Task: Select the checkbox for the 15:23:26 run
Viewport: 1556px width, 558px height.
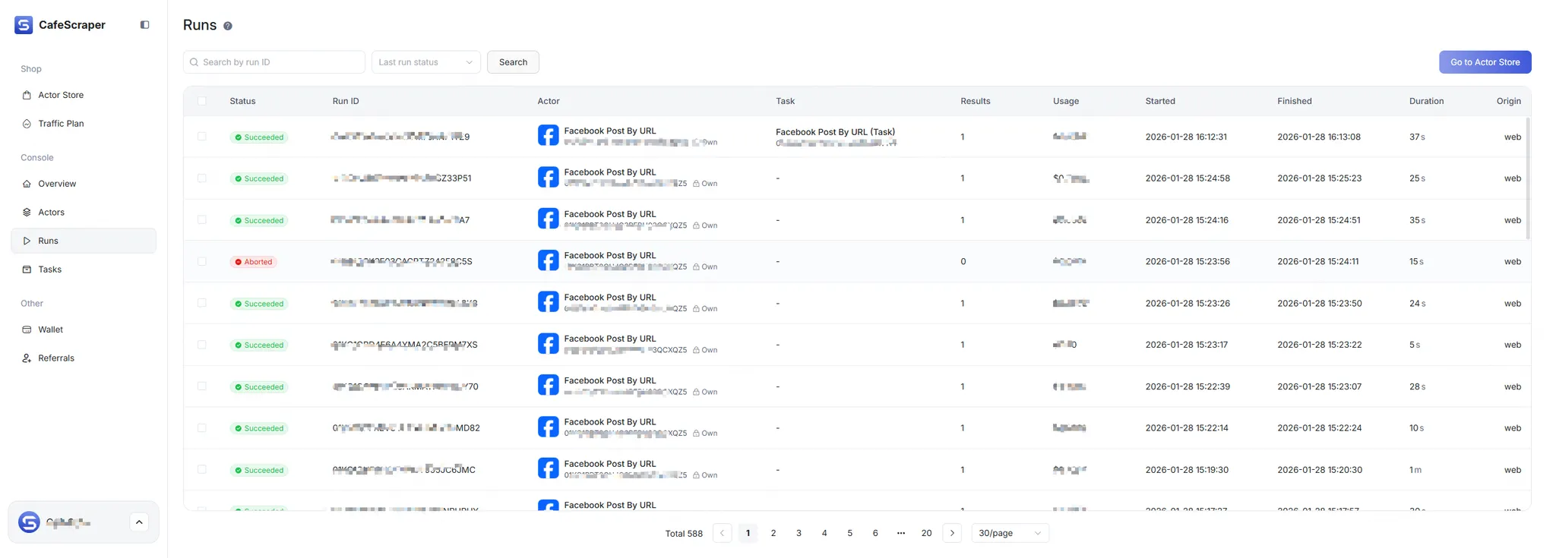Action: 201,303
